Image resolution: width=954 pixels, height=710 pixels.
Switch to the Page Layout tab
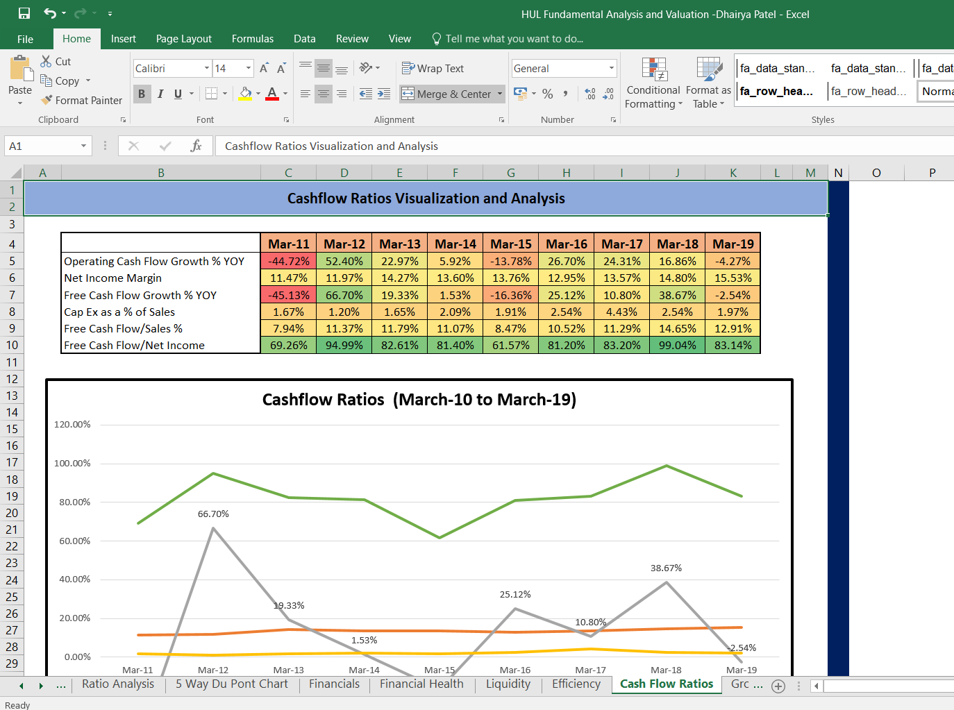pyautogui.click(x=184, y=39)
